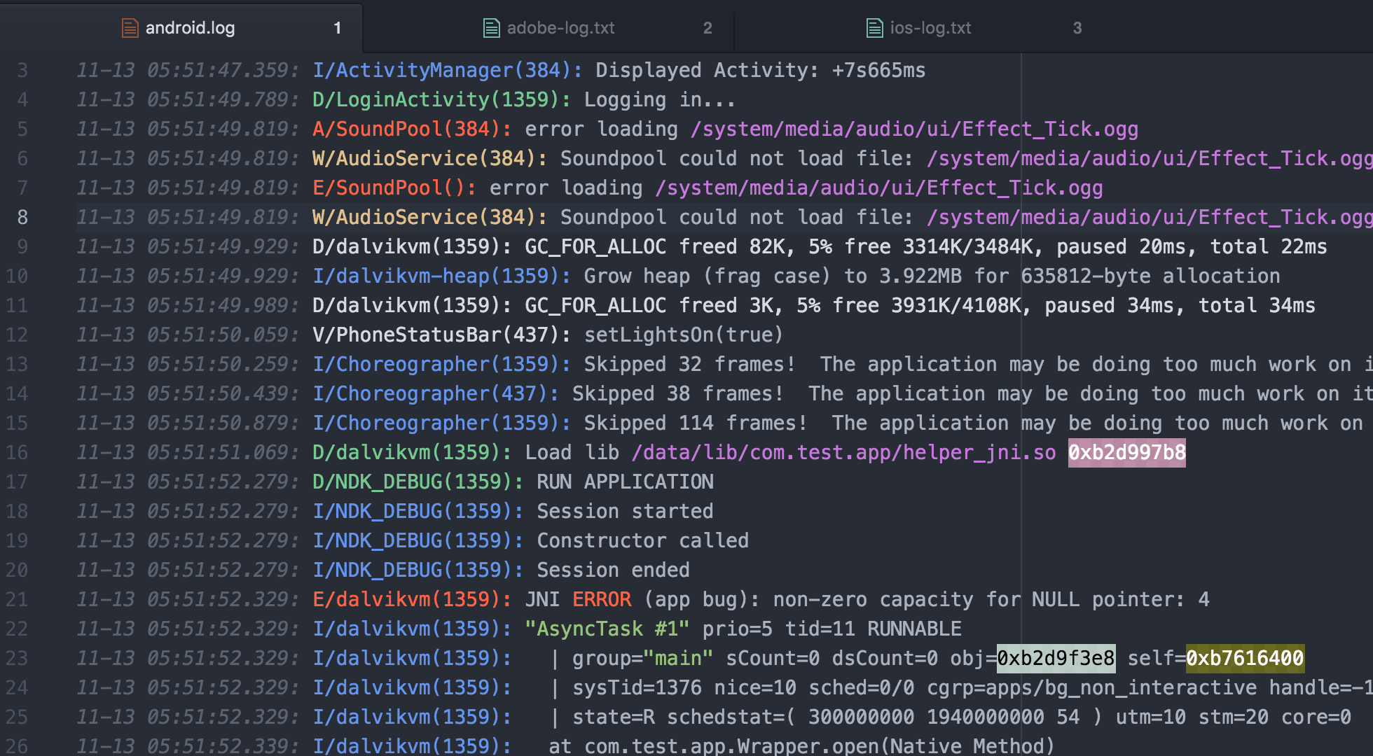
Task: Click 'Skipped 32 frames!' text
Action: [690, 364]
